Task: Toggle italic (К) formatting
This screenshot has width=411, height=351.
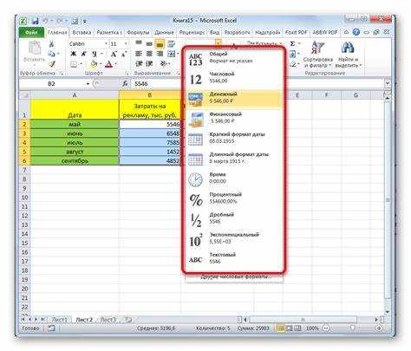Action: pyautogui.click(x=84, y=54)
